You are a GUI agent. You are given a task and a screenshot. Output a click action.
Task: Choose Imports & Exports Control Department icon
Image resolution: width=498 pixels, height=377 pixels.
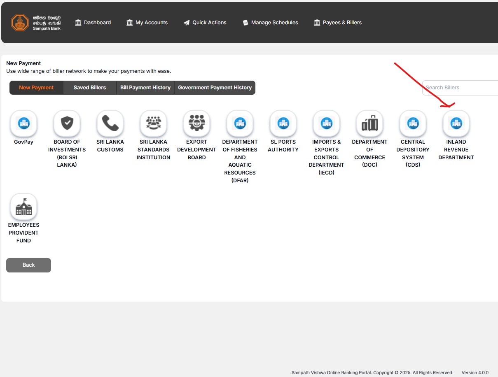326,123
